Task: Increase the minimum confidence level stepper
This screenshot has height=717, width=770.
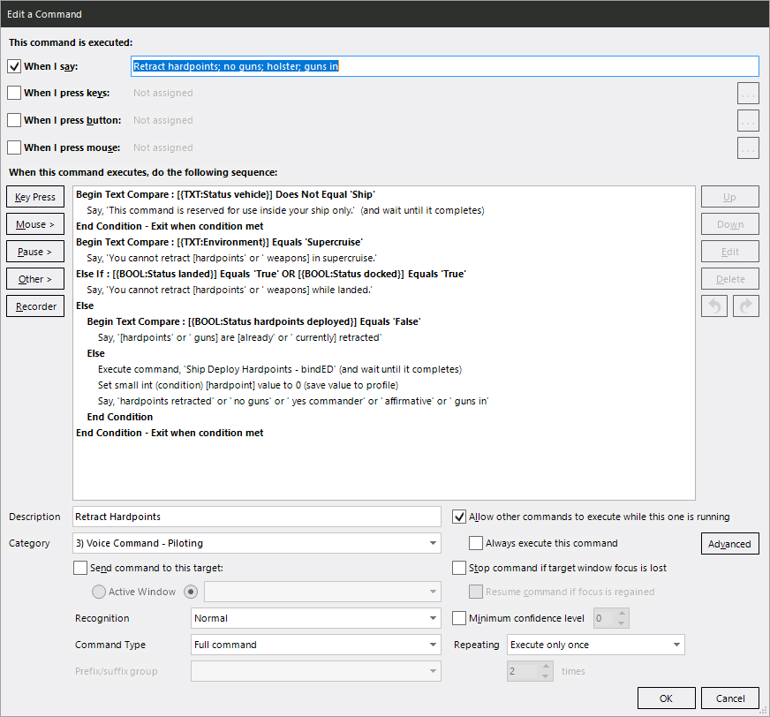Action: click(x=622, y=614)
